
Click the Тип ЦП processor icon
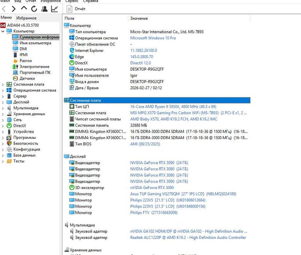[x=71, y=106]
